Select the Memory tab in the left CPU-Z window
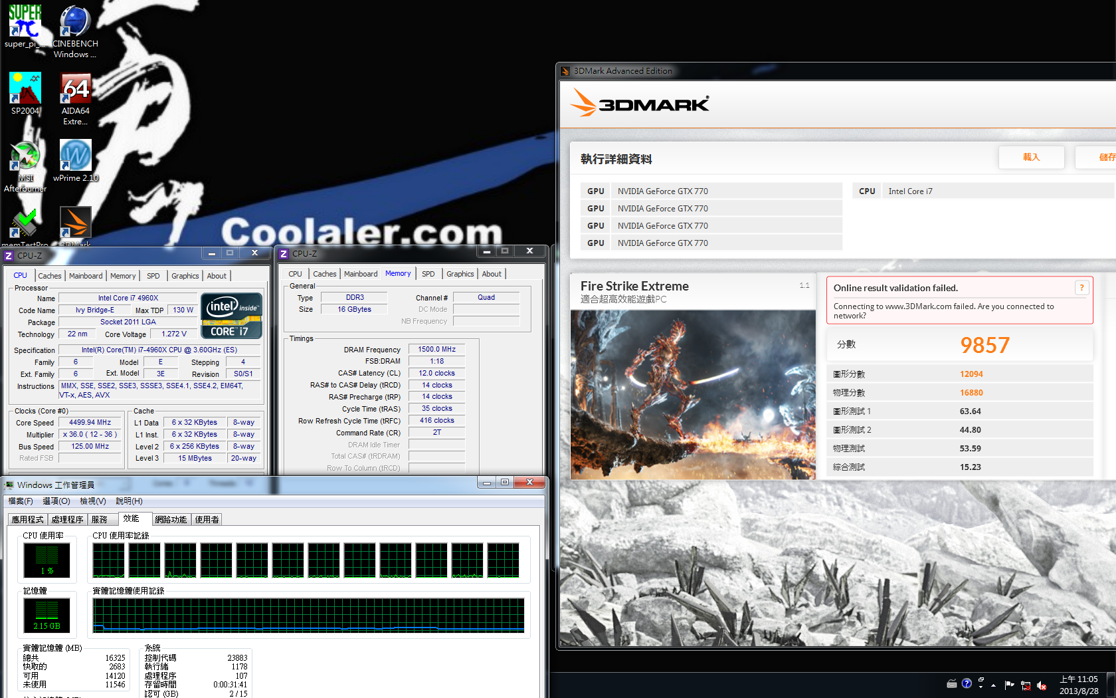This screenshot has height=698, width=1116. (x=123, y=276)
